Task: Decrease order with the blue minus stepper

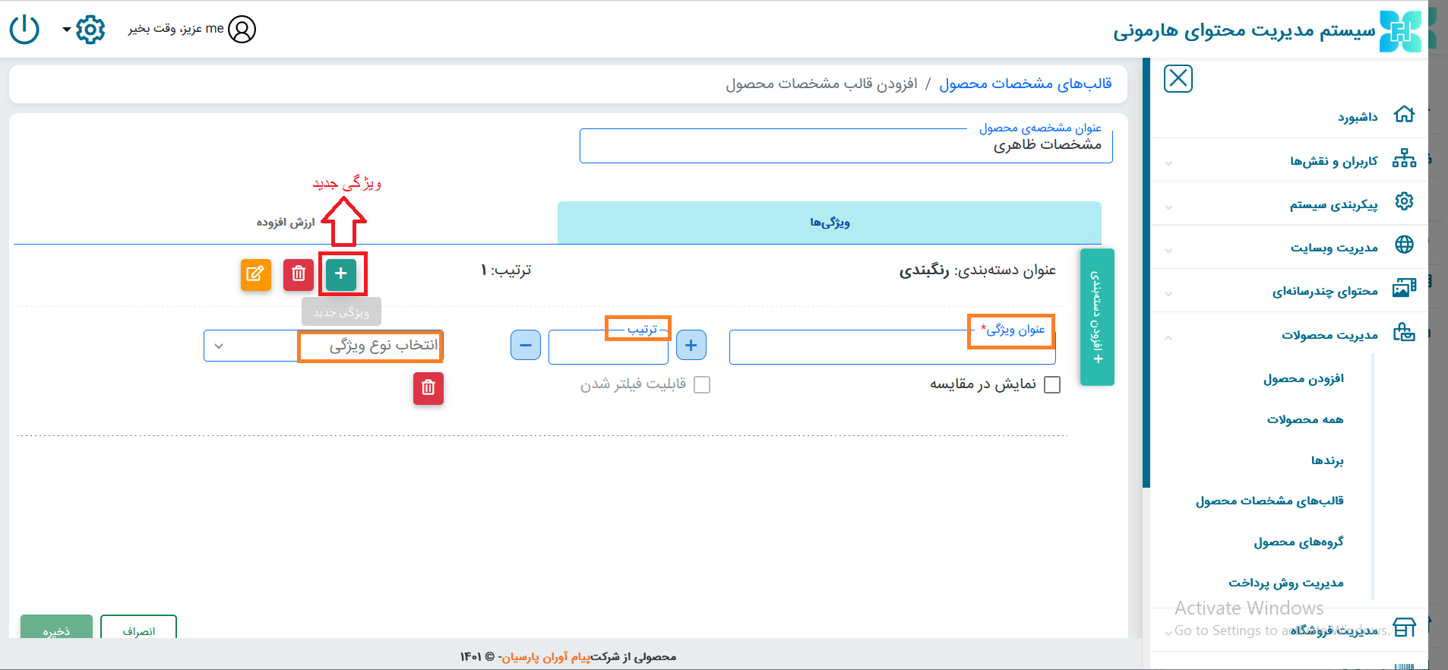Action: pos(526,346)
